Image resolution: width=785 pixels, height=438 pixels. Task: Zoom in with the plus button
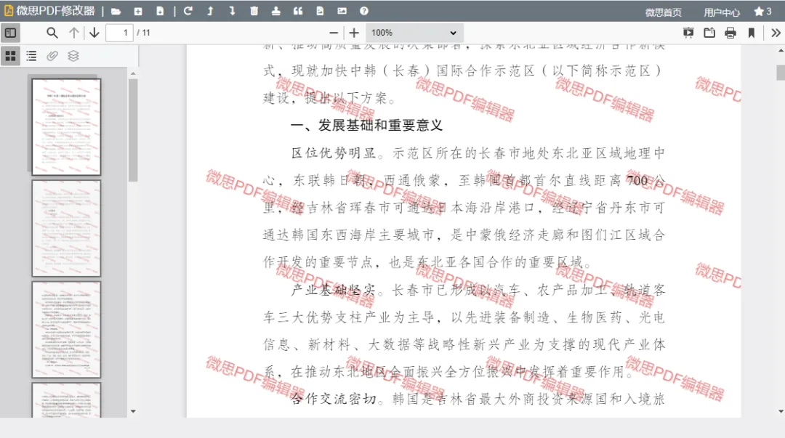[354, 33]
